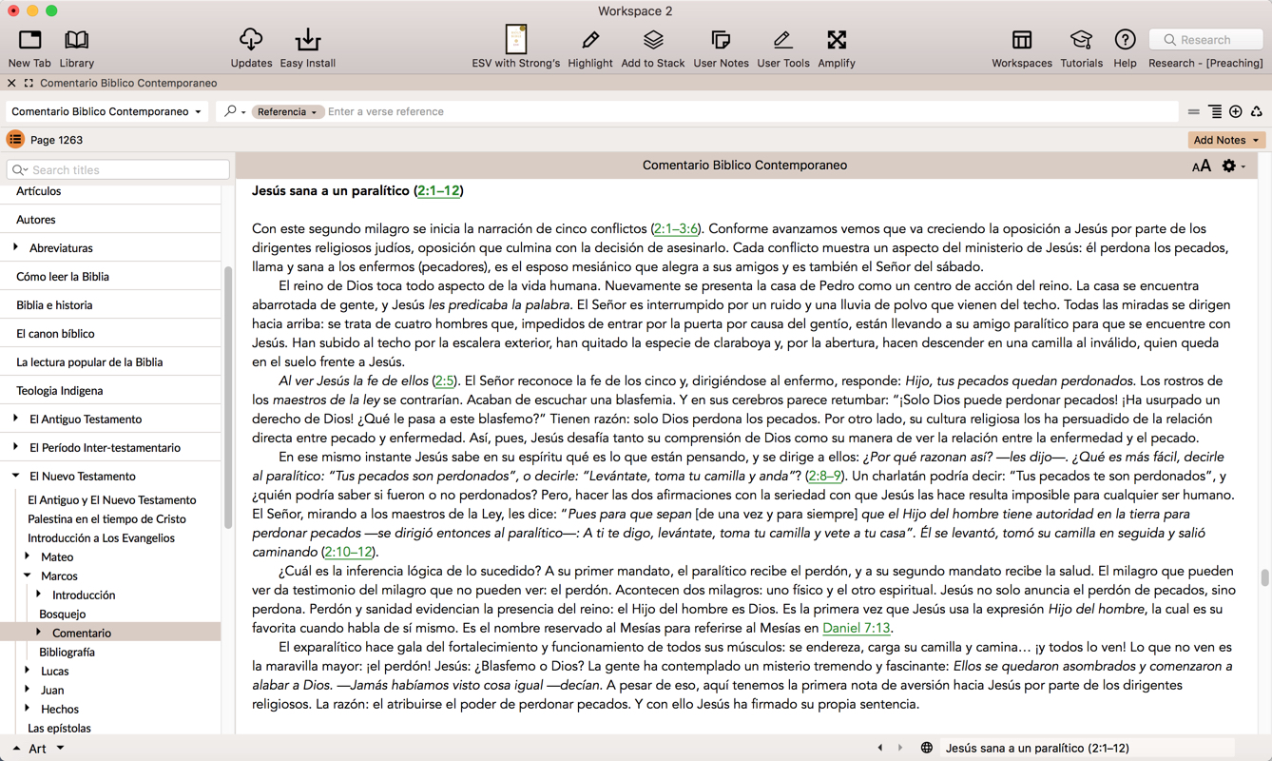The width and height of the screenshot is (1272, 761).
Task: Open User Notes
Action: (721, 48)
